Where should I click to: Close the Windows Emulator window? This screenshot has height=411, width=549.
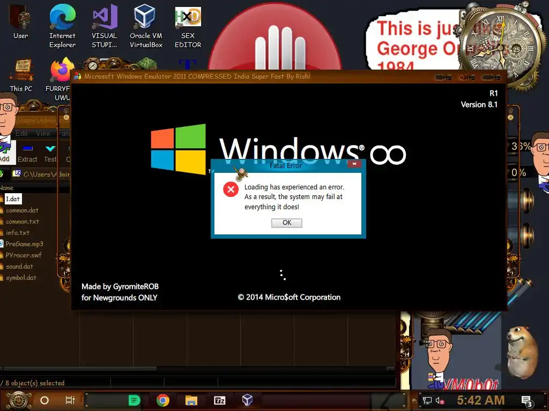[491, 77]
